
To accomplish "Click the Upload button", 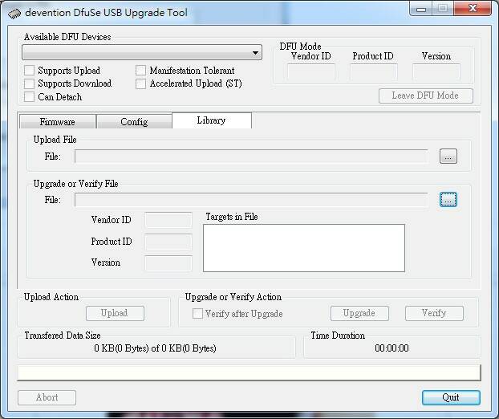I will tap(115, 313).
